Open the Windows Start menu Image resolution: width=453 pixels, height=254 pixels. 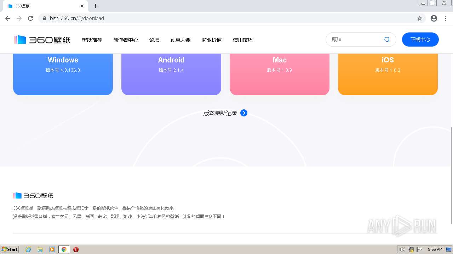pyautogui.click(x=10, y=249)
